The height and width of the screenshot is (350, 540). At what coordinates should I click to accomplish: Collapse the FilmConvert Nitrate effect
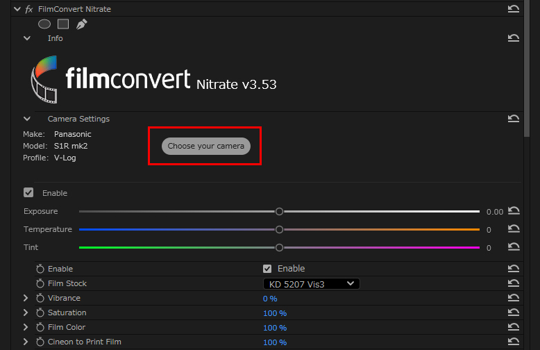click(17, 9)
